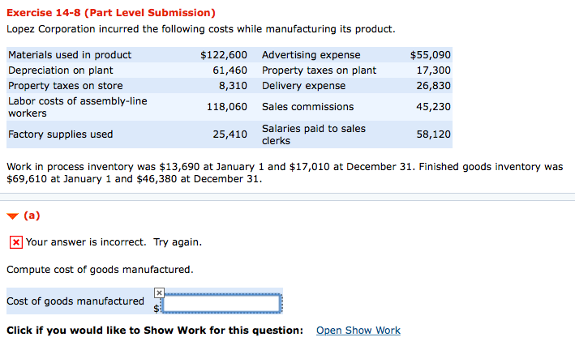
Task: Click the Advertising expense label
Action: tap(311, 55)
